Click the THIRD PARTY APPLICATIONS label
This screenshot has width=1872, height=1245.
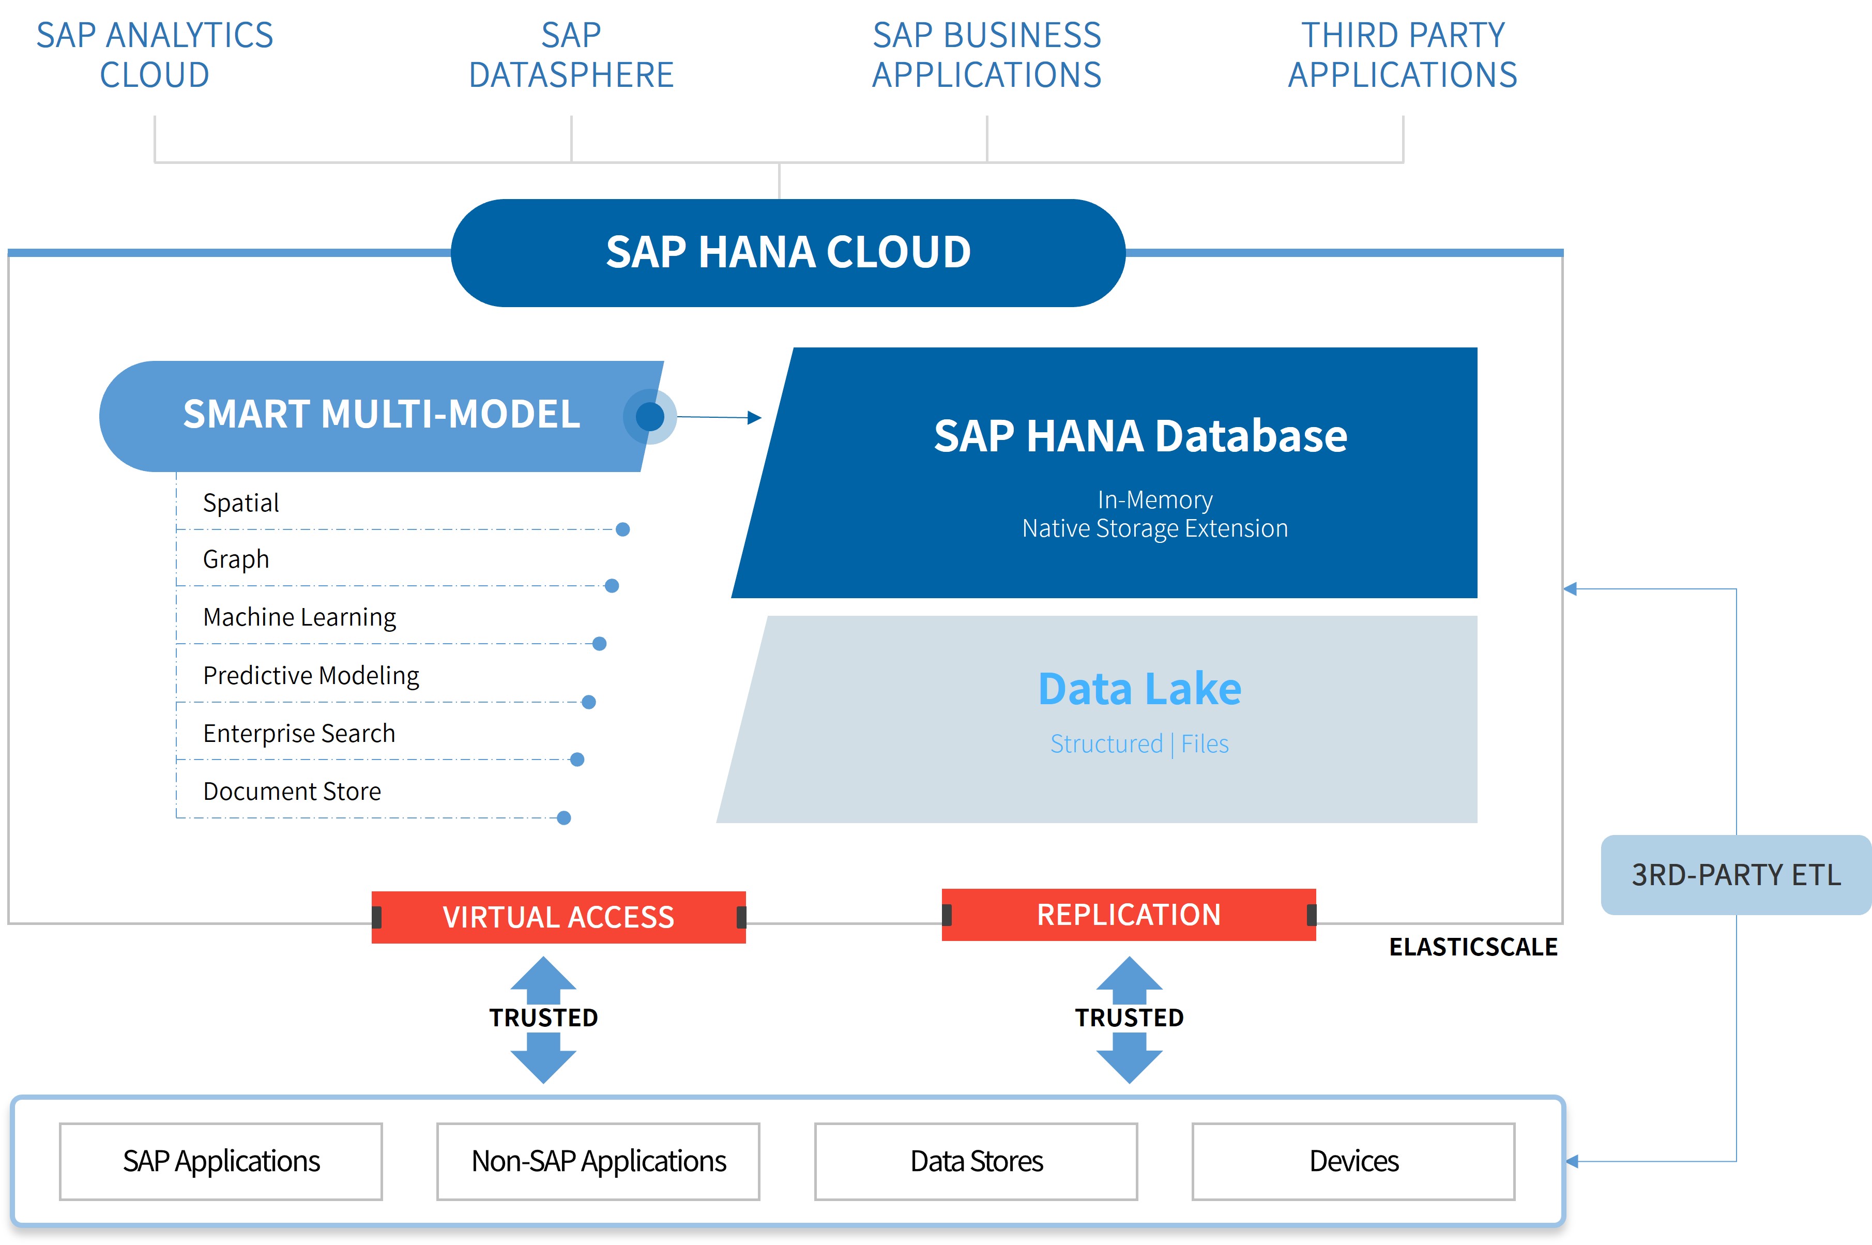(x=1403, y=55)
